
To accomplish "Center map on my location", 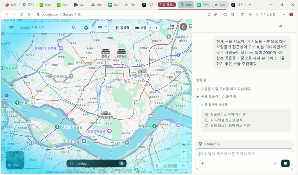I will (x=184, y=145).
